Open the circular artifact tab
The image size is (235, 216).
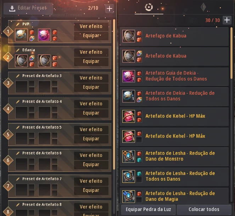[149, 7]
